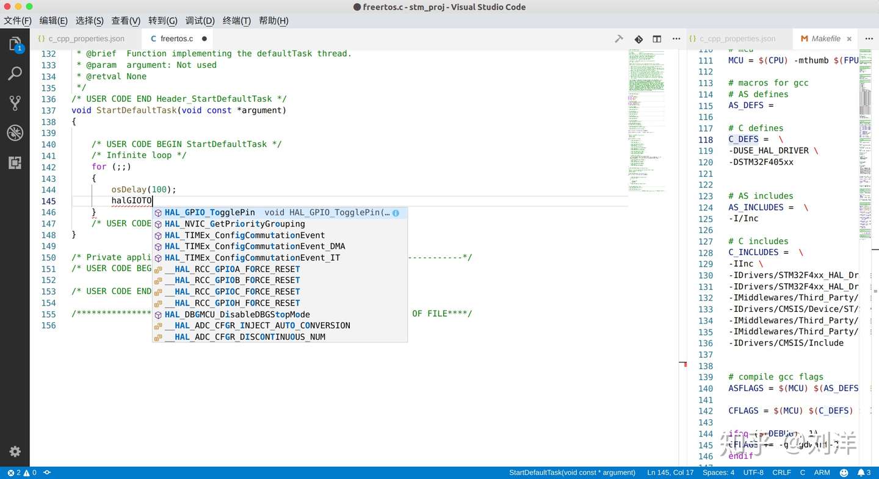Open More Actions for Makefile editor group

click(869, 38)
